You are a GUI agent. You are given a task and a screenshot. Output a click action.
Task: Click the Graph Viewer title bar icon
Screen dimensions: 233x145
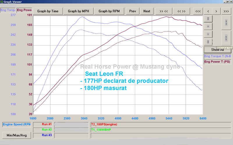[2, 2]
